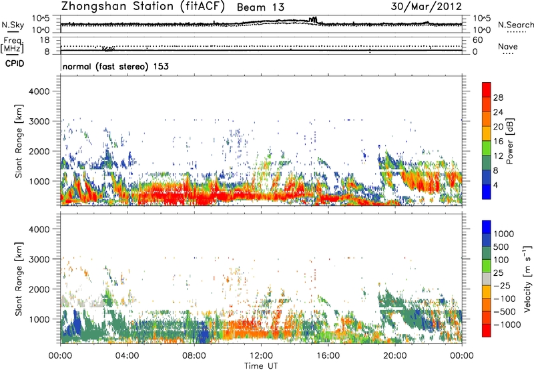Click the '18' tick on frequency axis
This screenshot has height=370, width=534.
(45, 40)
